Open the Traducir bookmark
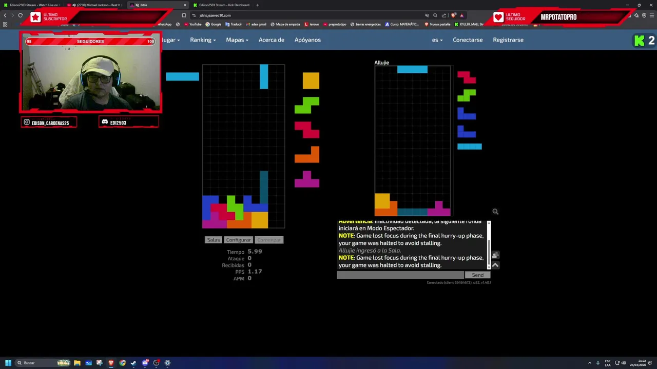 [x=234, y=24]
